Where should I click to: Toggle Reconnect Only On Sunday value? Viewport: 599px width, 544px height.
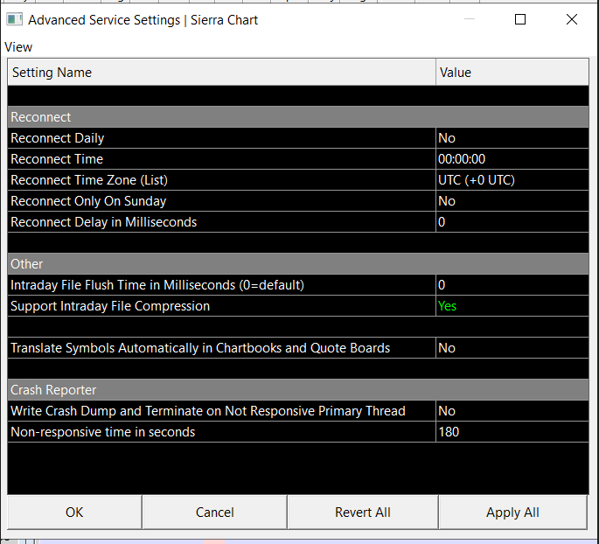point(512,201)
